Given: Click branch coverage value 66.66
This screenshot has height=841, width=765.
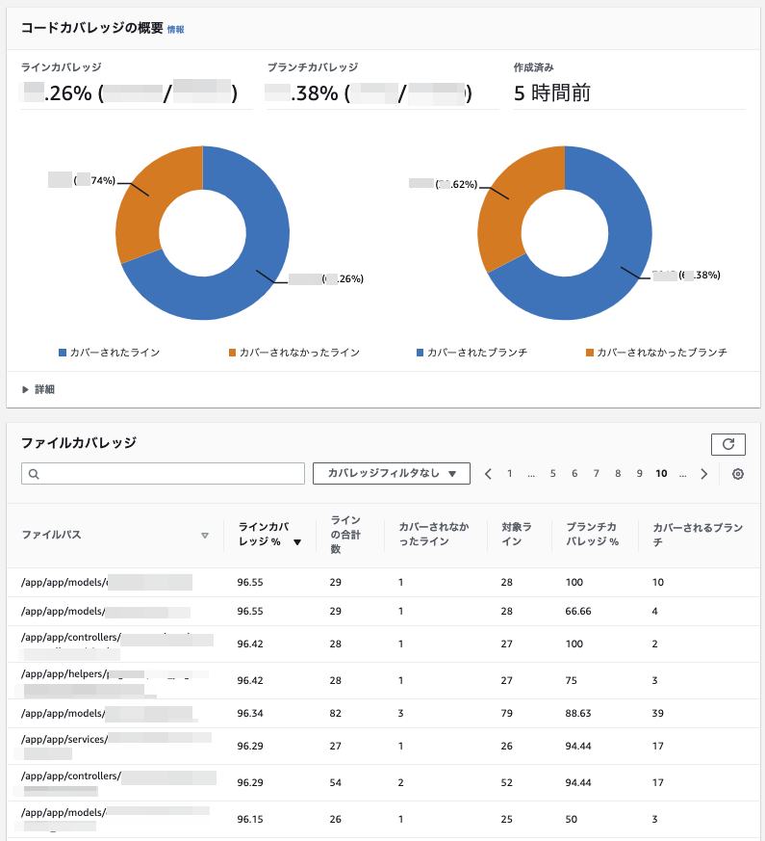Looking at the screenshot, I should tap(578, 612).
